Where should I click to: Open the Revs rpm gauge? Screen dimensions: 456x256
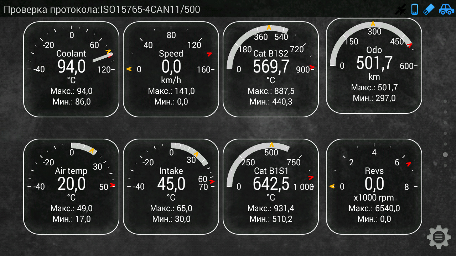point(374,187)
